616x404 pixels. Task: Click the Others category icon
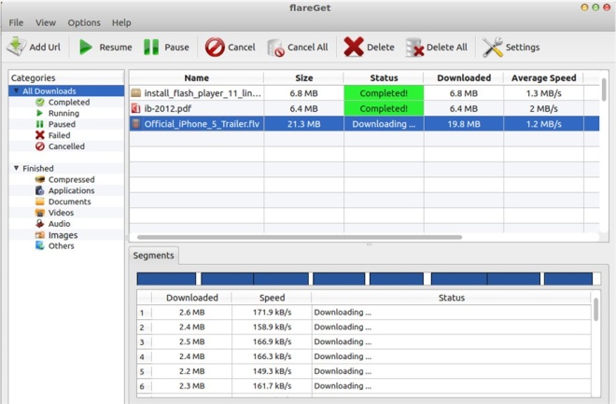[40, 245]
